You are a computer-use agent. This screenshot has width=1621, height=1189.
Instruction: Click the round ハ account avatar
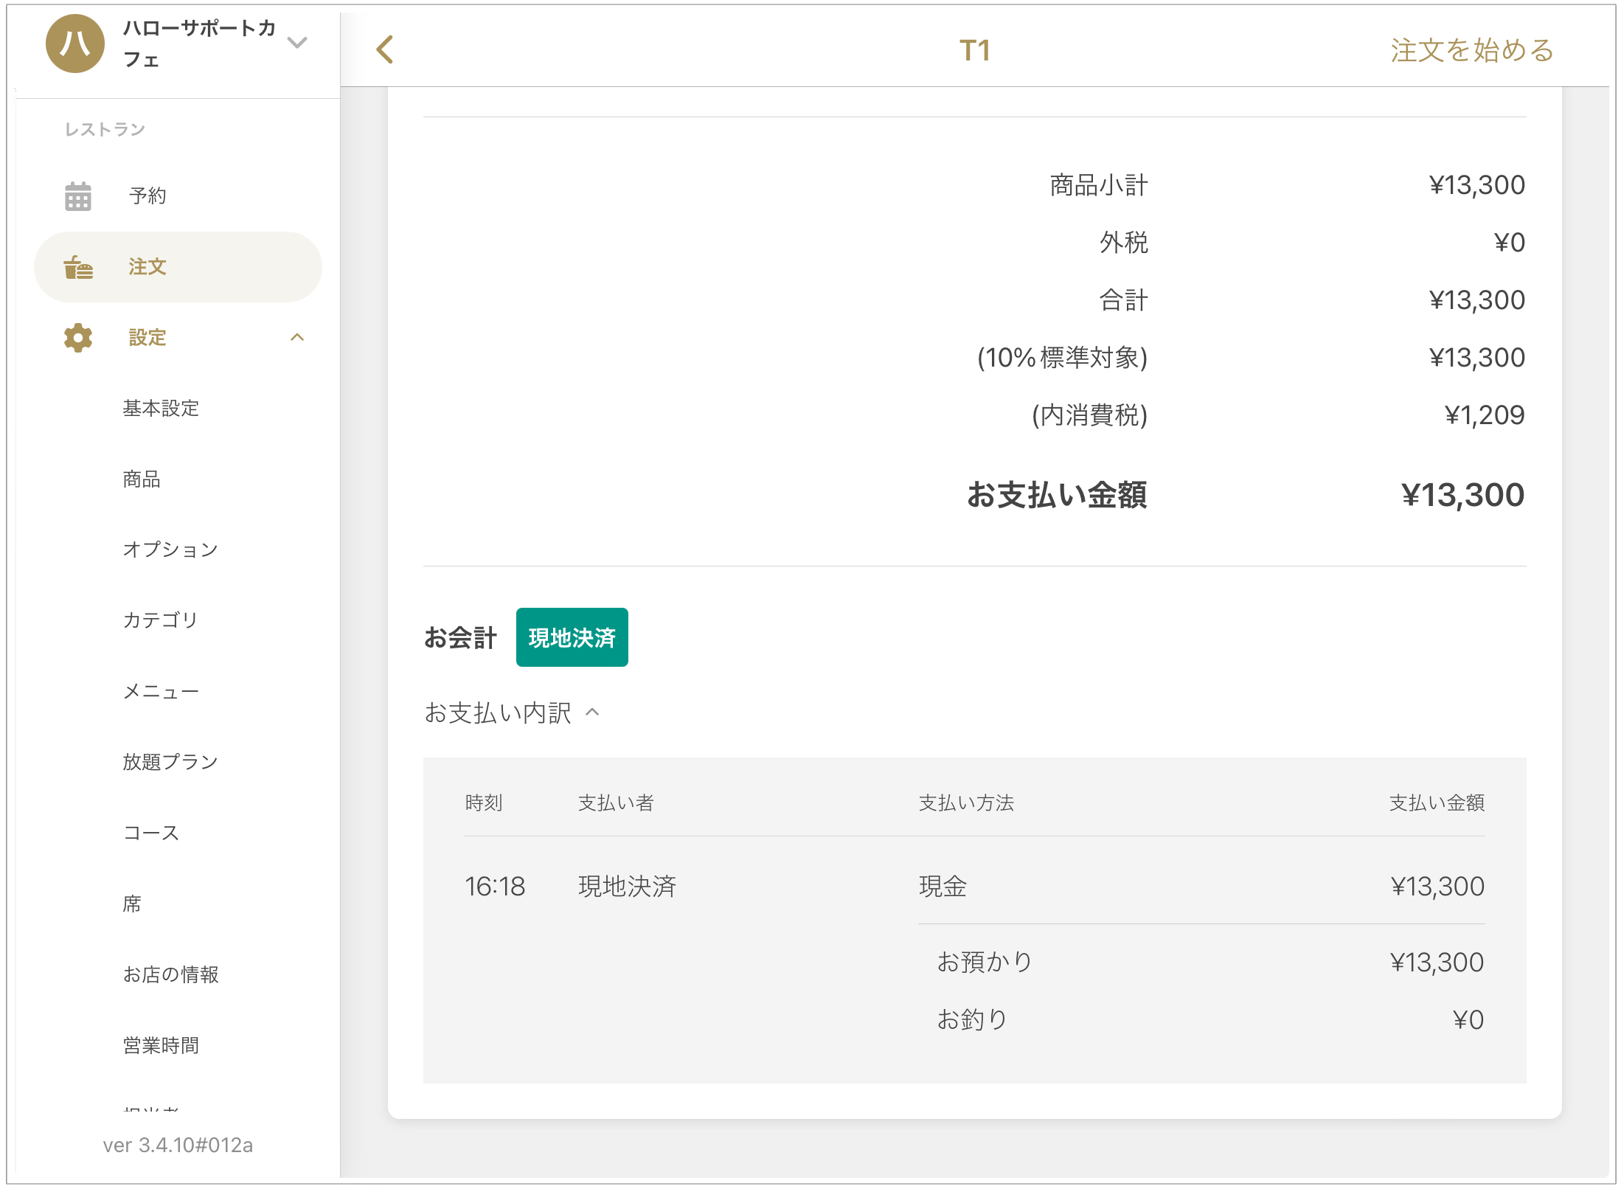pyautogui.click(x=74, y=44)
